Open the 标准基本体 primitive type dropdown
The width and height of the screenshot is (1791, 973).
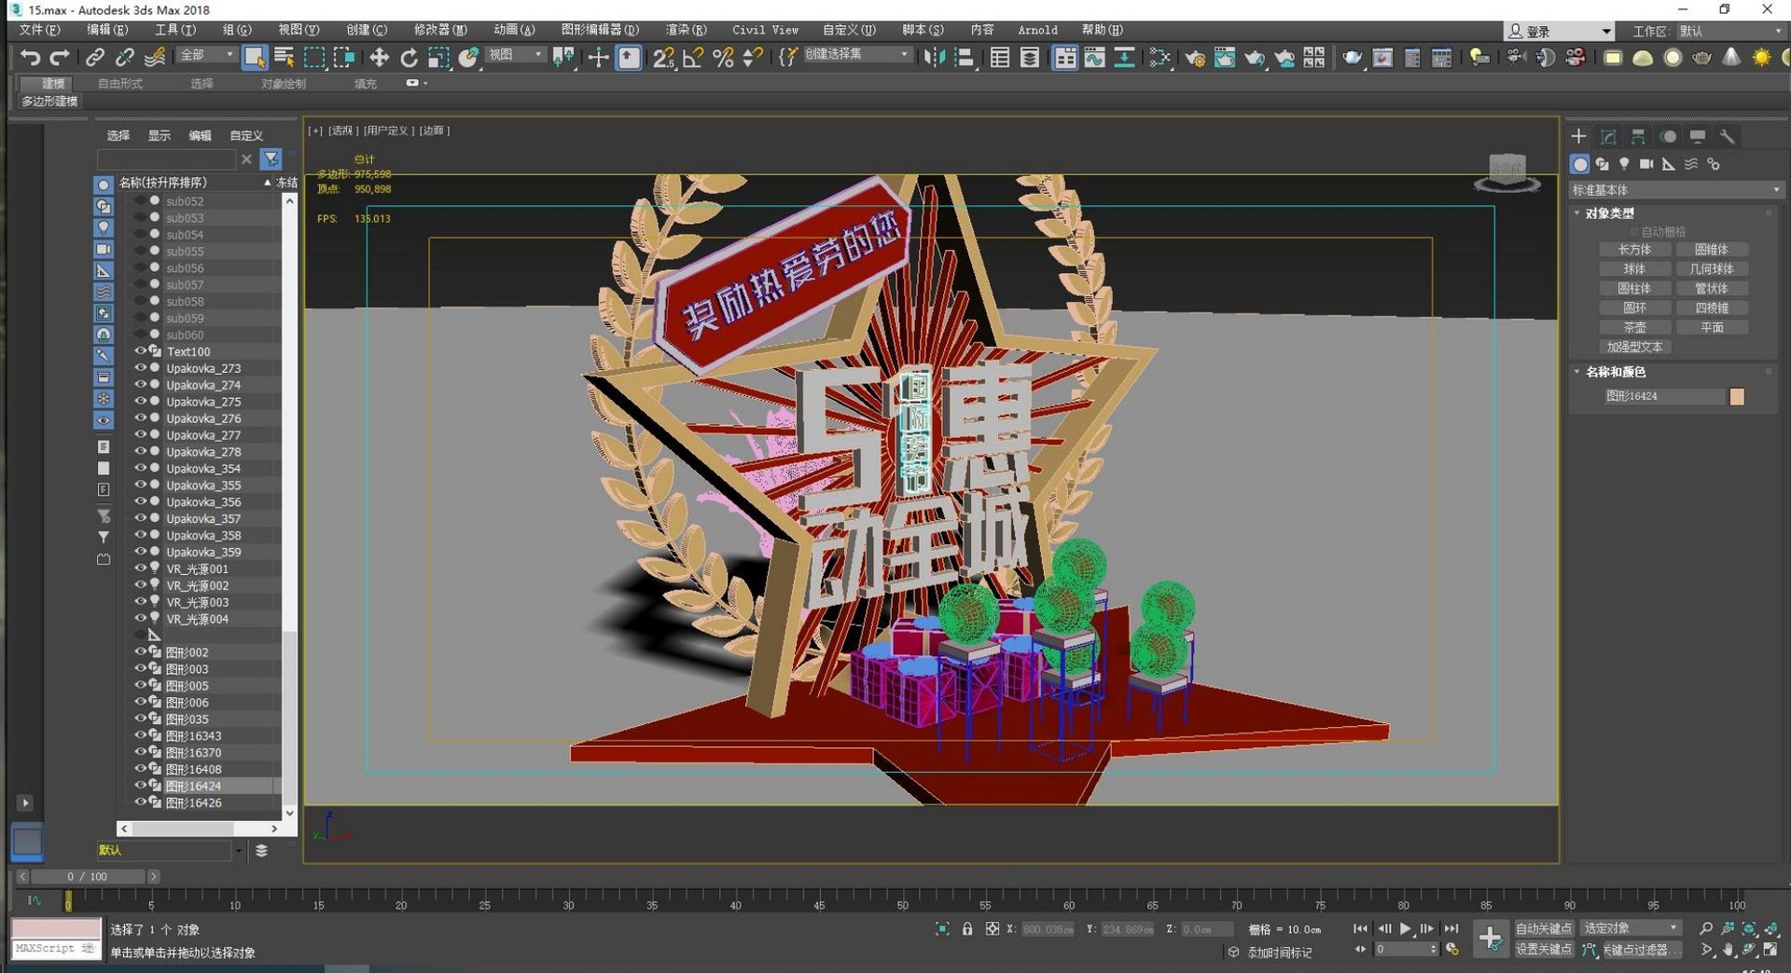[1675, 190]
